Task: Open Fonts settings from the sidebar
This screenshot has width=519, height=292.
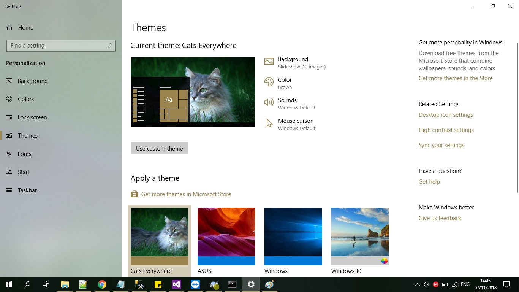Action: 24,154
